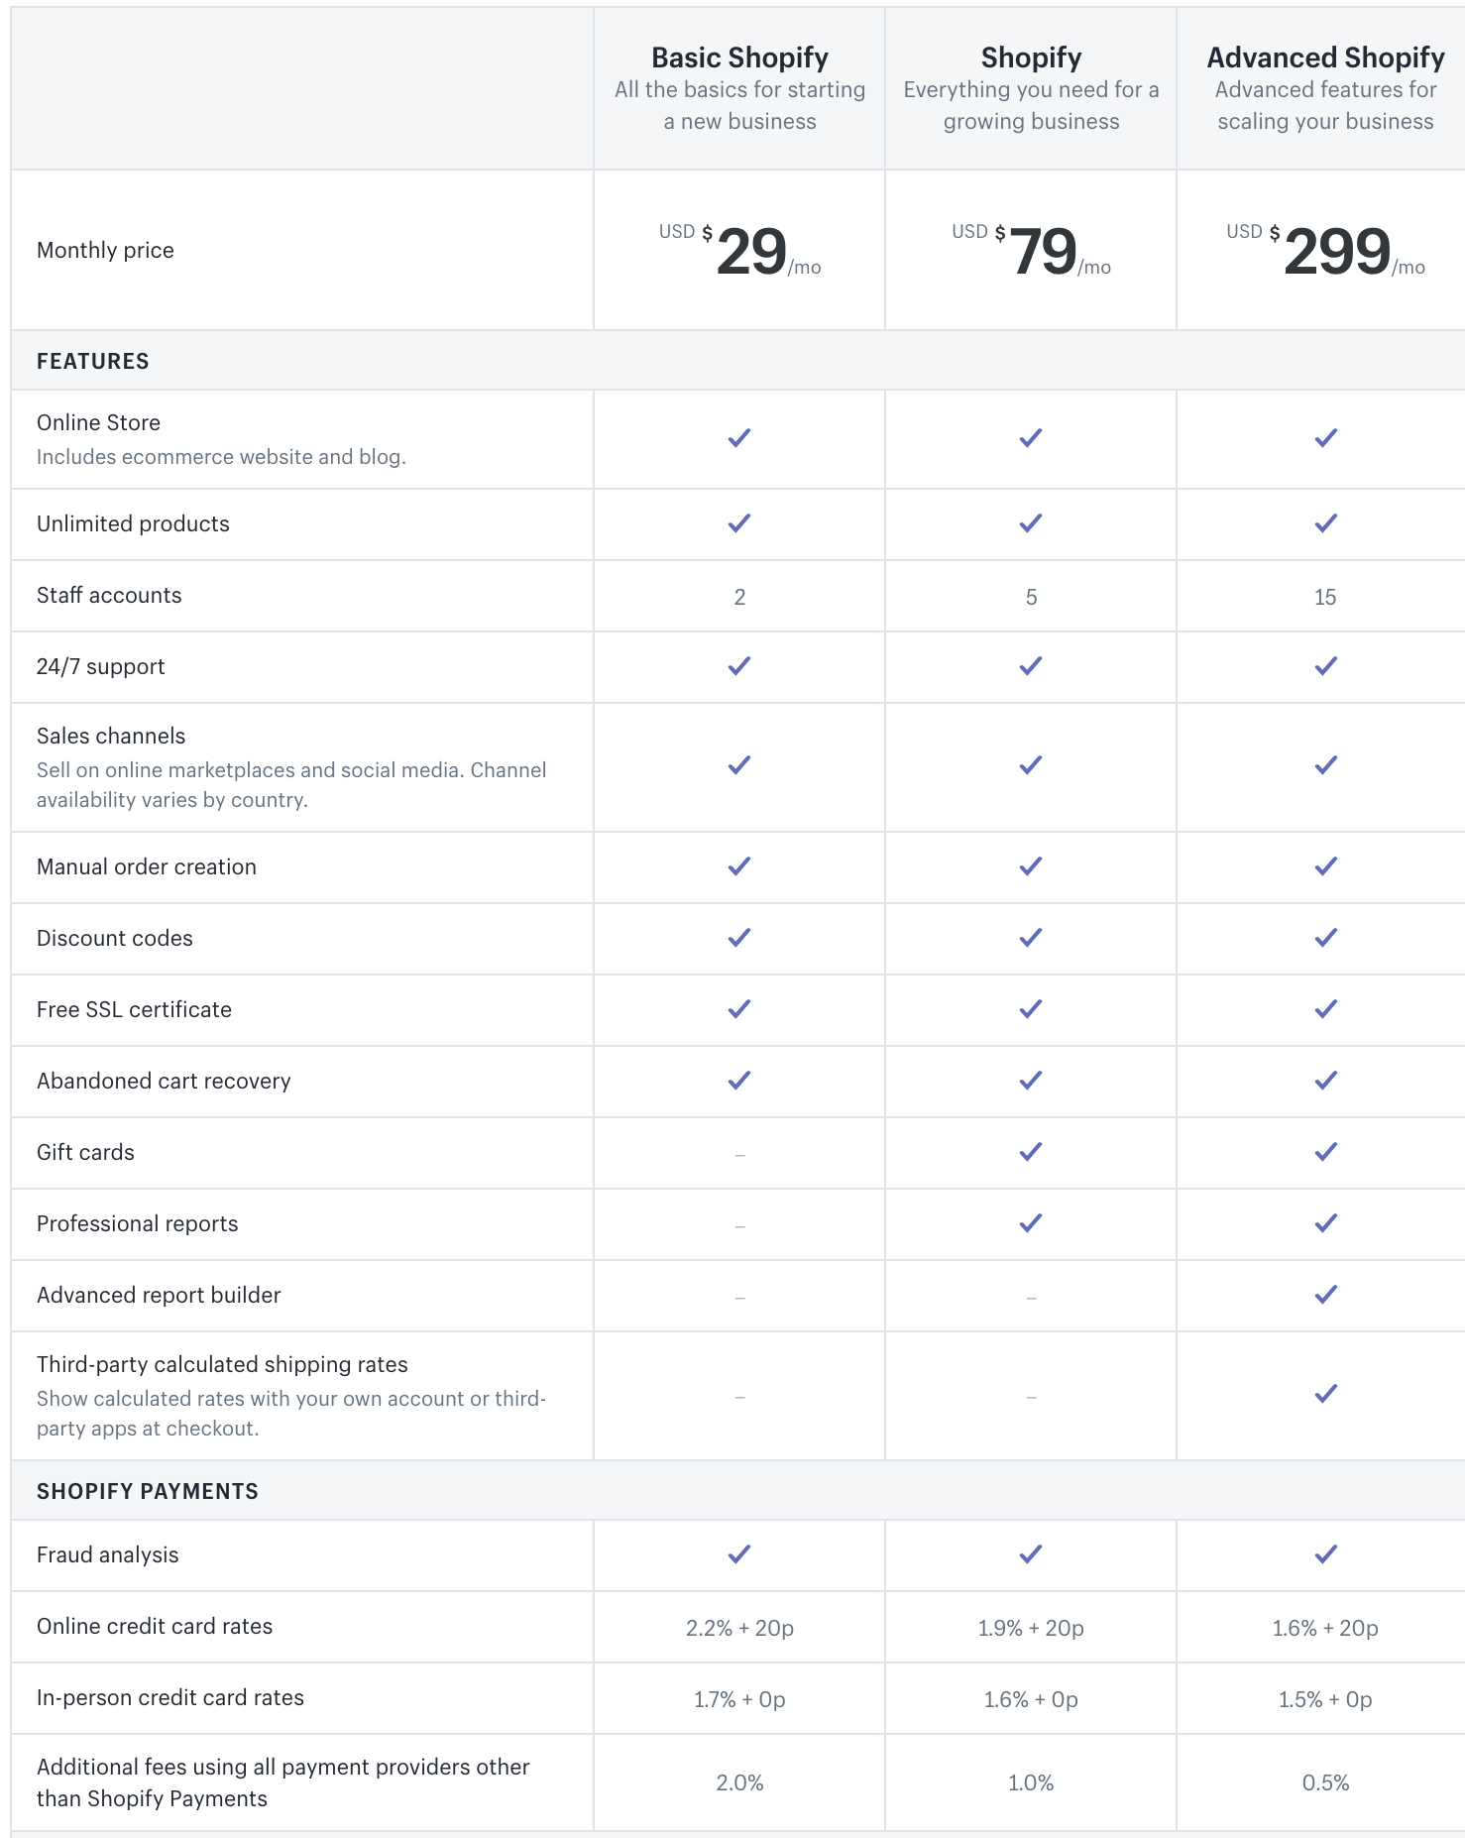1465x1838 pixels.
Task: Click the 2.2% + 20p online rate
Action: click(x=740, y=1628)
